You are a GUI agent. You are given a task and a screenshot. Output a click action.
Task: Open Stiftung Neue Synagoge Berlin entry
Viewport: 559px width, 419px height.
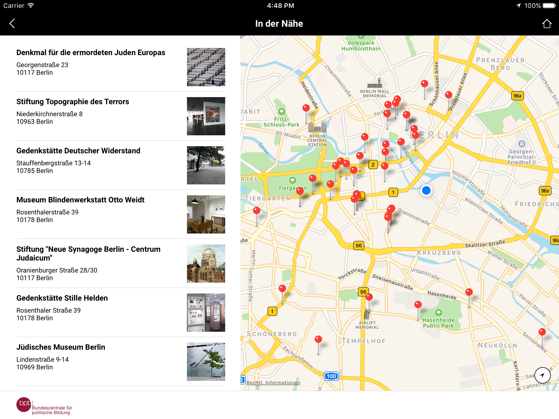(121, 263)
